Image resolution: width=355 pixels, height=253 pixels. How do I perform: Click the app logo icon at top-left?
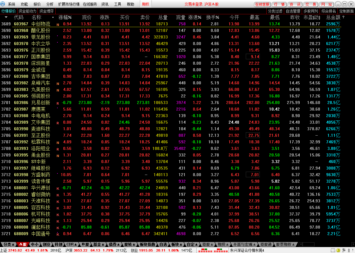(x=3, y=4)
